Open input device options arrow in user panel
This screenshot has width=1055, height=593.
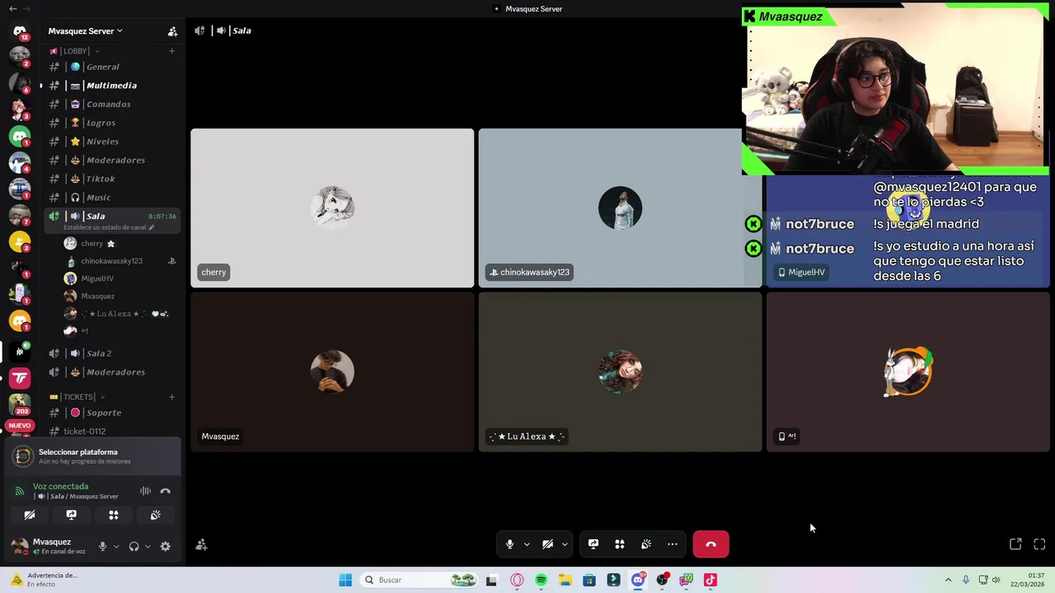[x=116, y=546]
